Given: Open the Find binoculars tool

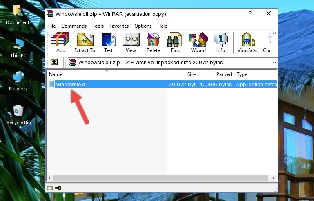Looking at the screenshot, I should pyautogui.click(x=176, y=42).
